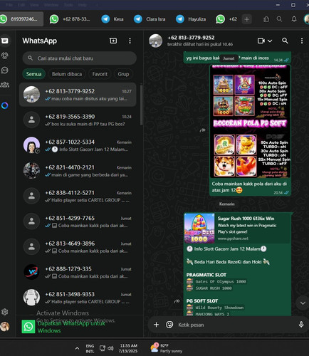
Task: Open chat with +62 821-4470-2121
Action: pos(78,171)
